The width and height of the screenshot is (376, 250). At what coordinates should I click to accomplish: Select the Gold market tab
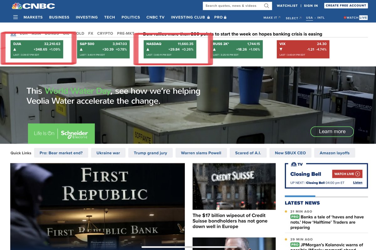(79, 33)
